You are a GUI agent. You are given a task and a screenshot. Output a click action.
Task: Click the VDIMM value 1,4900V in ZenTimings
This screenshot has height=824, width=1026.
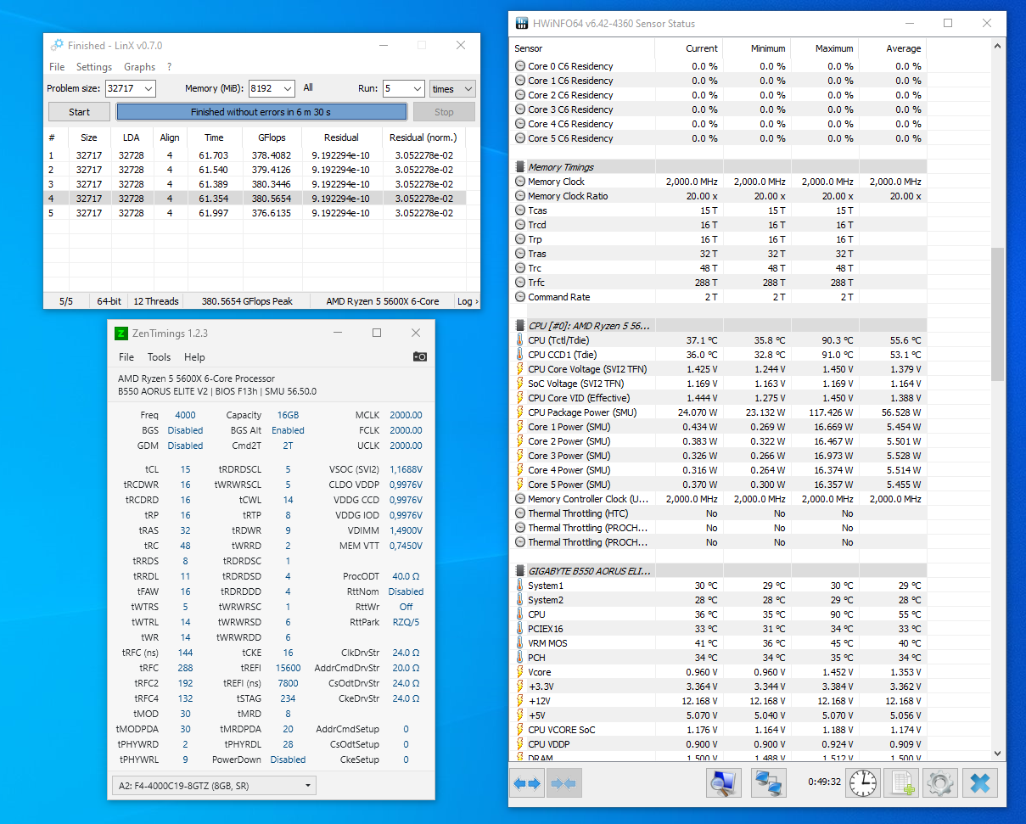coord(406,530)
